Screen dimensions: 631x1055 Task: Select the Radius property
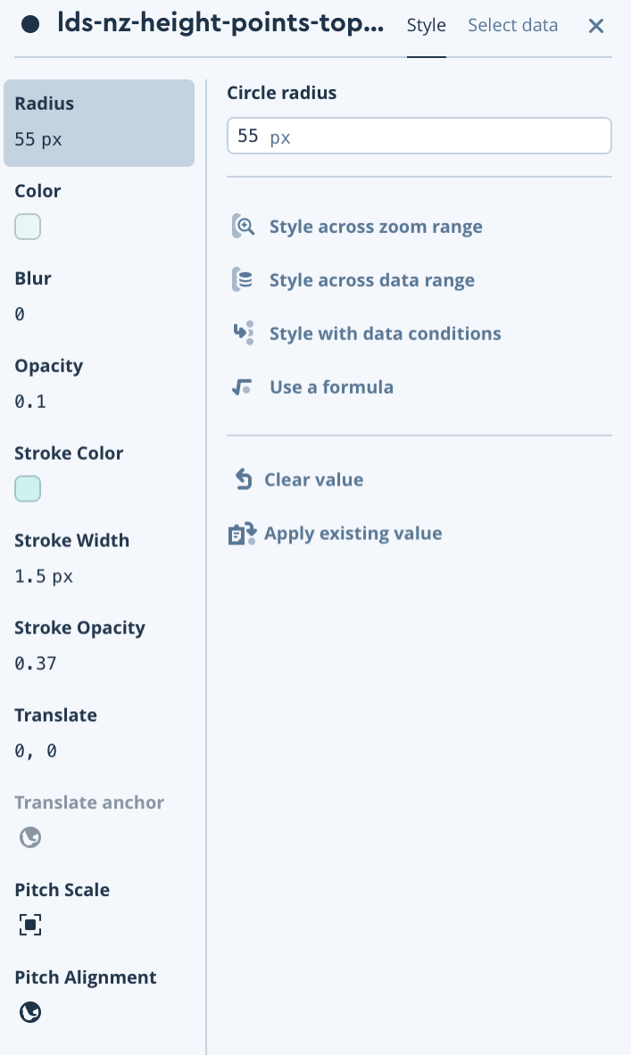click(x=99, y=122)
